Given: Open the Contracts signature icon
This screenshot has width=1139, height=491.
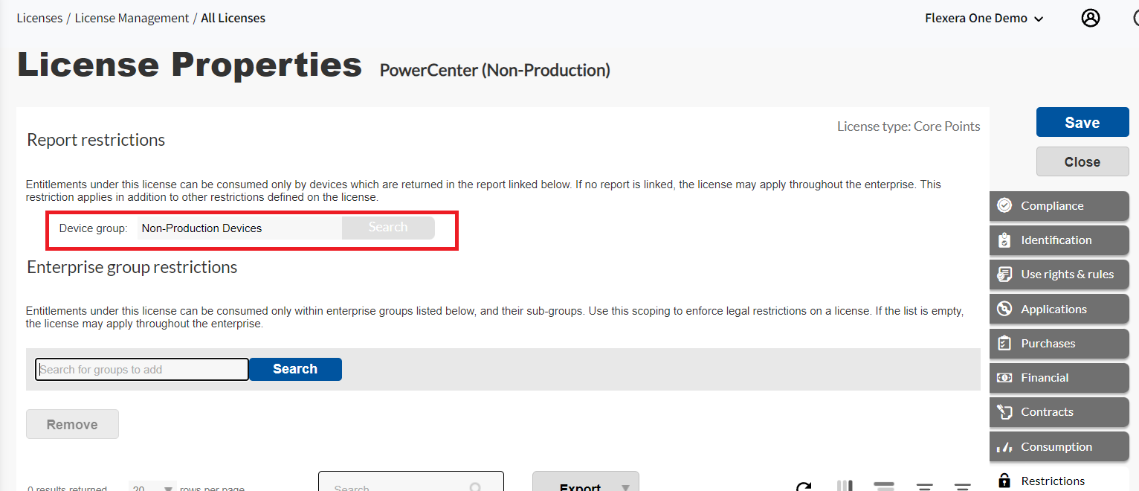Looking at the screenshot, I should click(x=1004, y=411).
